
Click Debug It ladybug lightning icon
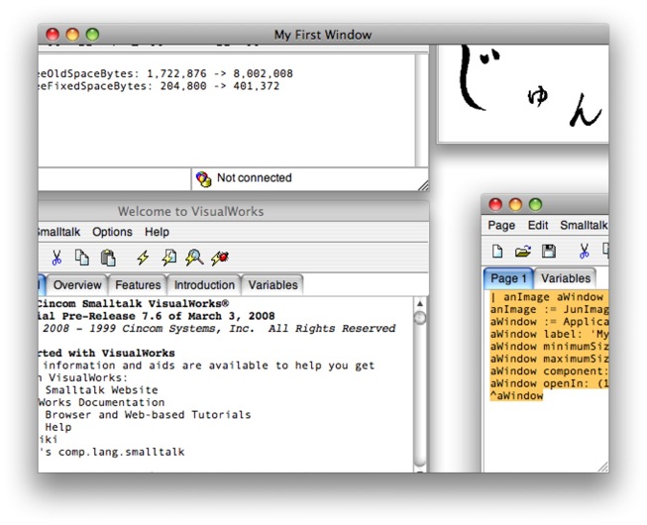click(x=220, y=258)
